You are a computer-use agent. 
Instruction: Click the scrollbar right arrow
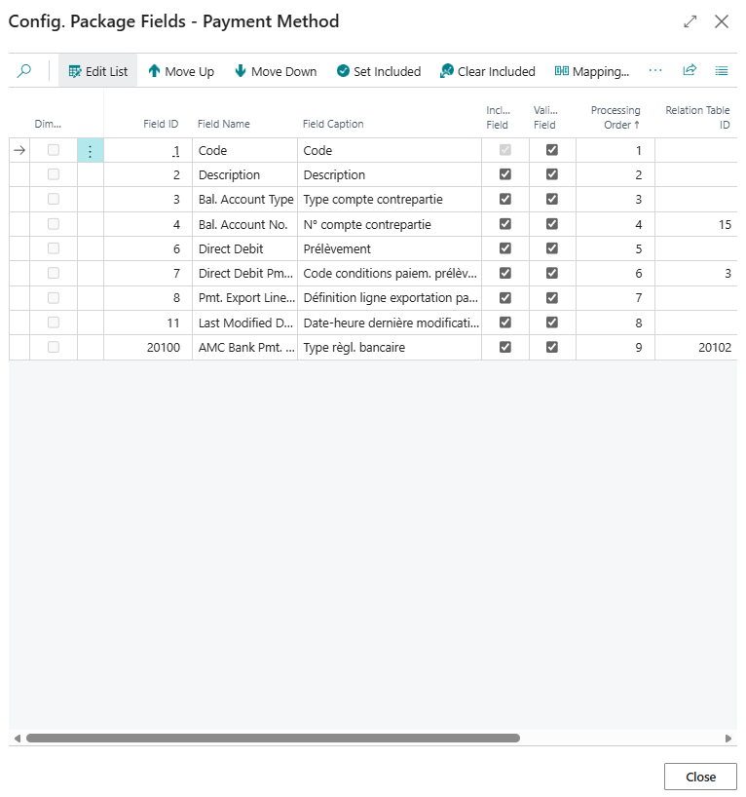click(x=728, y=738)
